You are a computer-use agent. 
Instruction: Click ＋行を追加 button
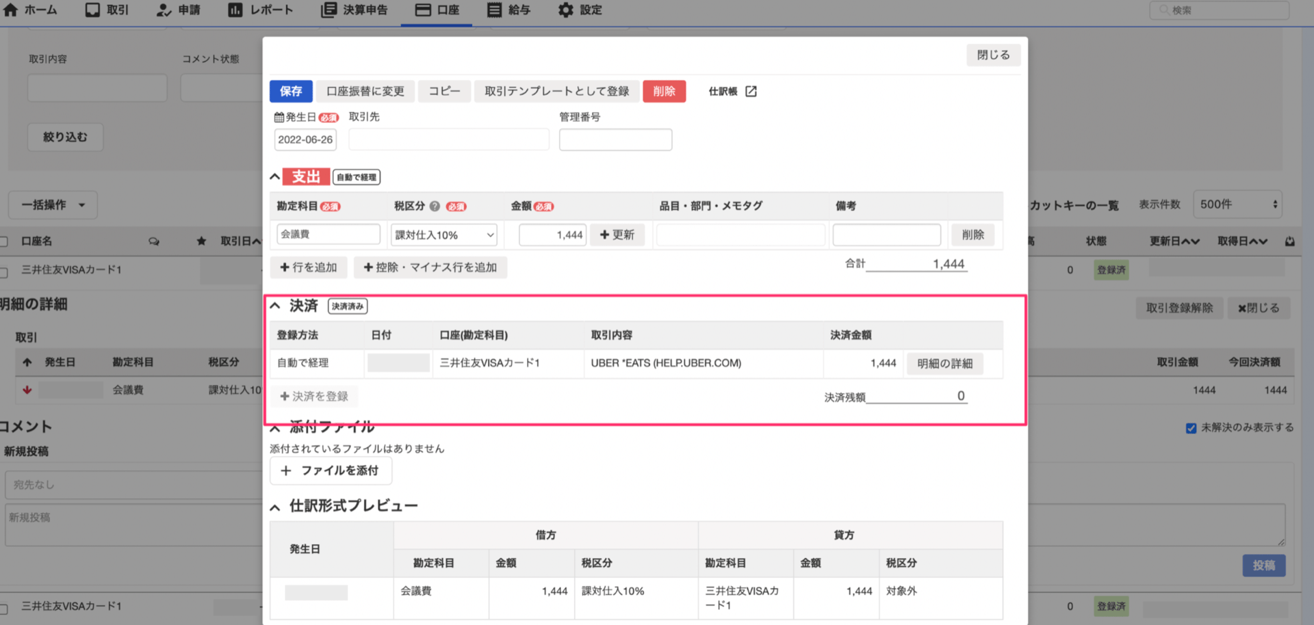[x=309, y=267]
